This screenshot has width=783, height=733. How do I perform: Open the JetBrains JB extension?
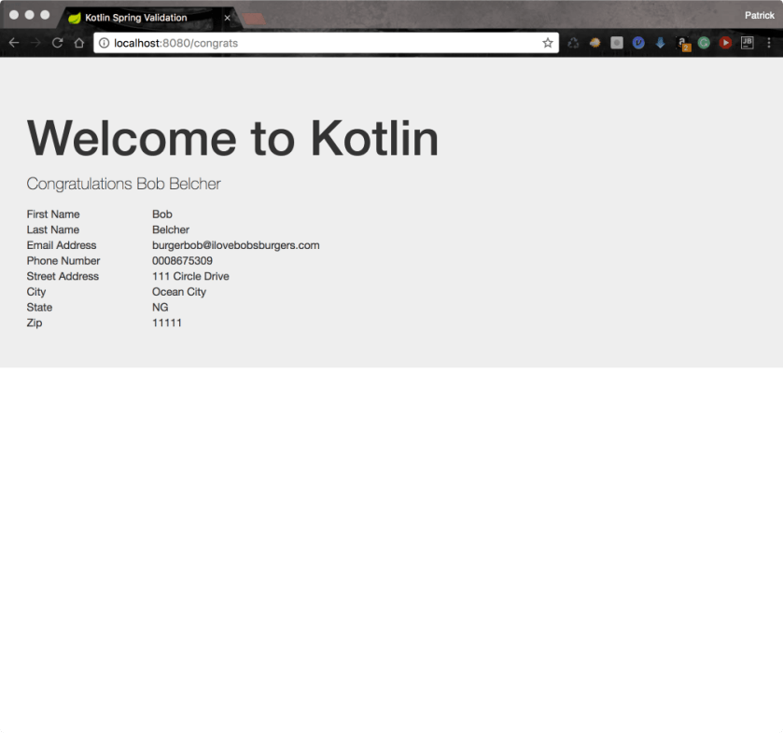click(x=747, y=43)
